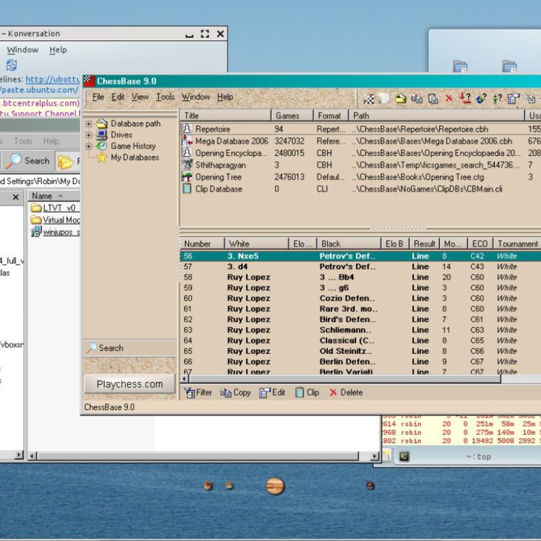The image size is (541, 541).
Task: Open the Edit menu in ChessBase
Action: pyautogui.click(x=118, y=97)
